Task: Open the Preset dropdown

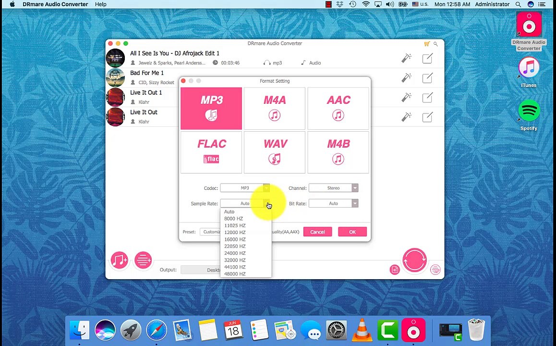Action: pos(211,232)
